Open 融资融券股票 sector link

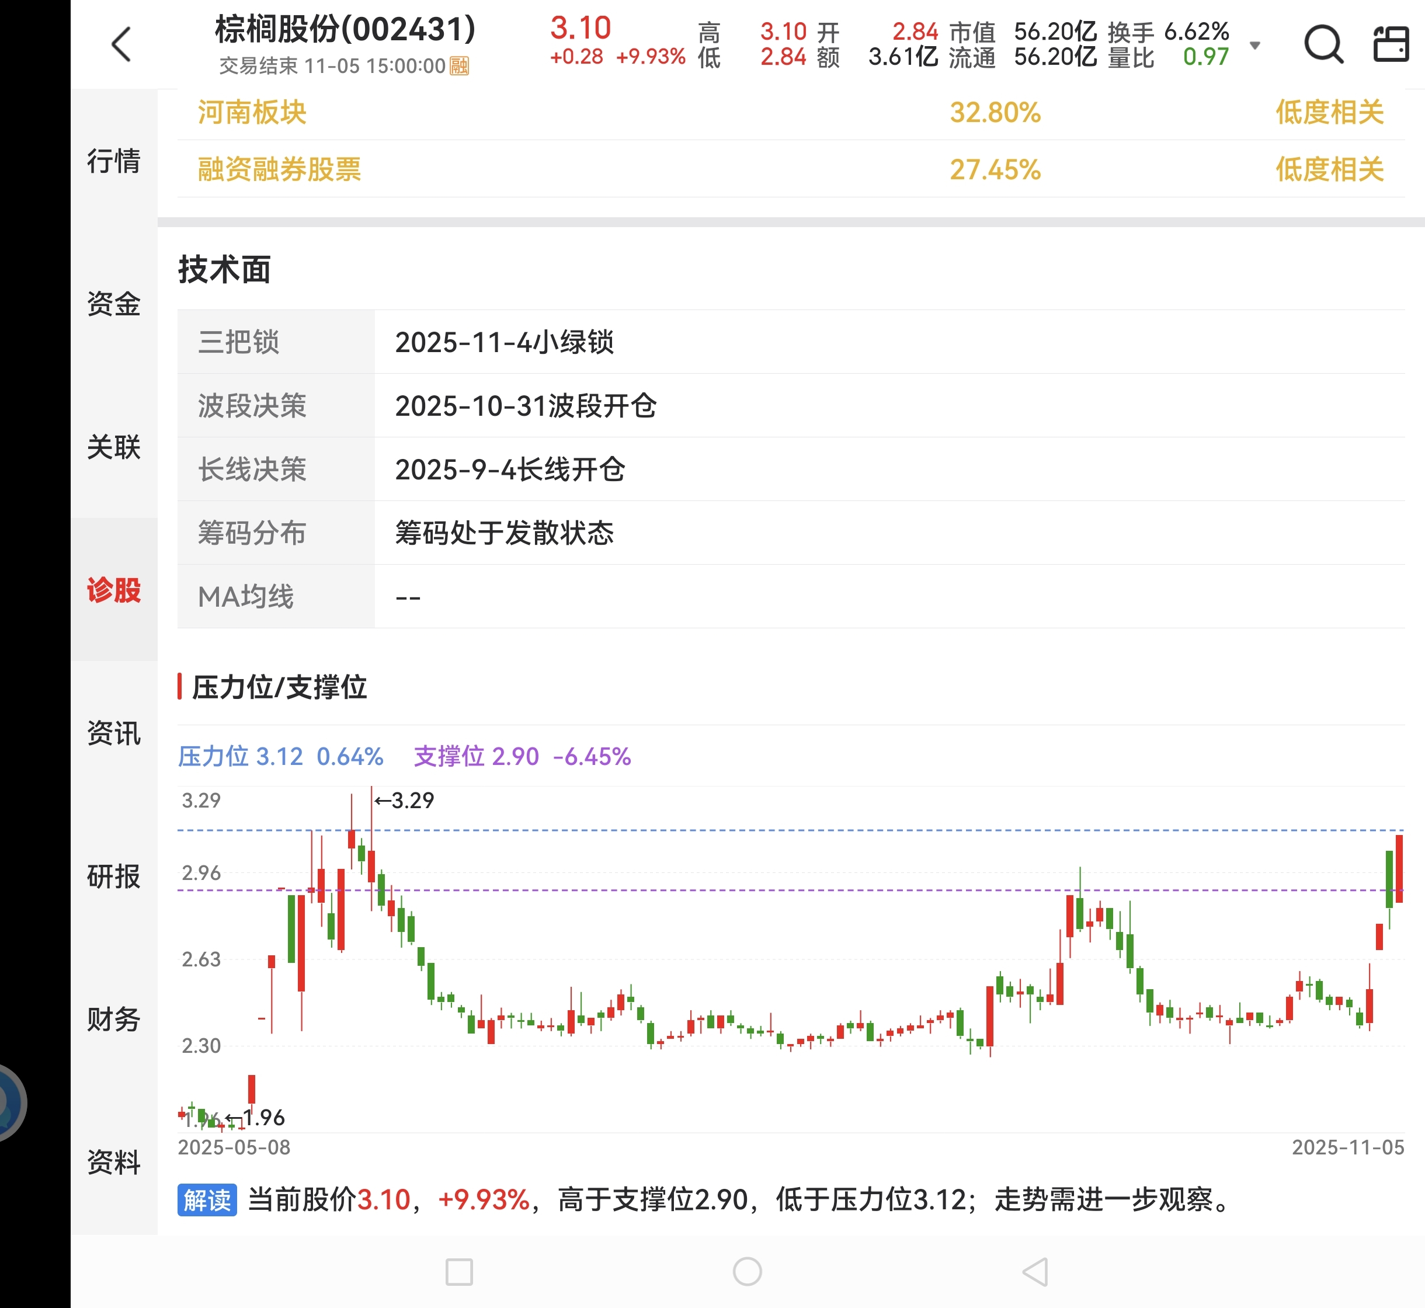(x=279, y=170)
